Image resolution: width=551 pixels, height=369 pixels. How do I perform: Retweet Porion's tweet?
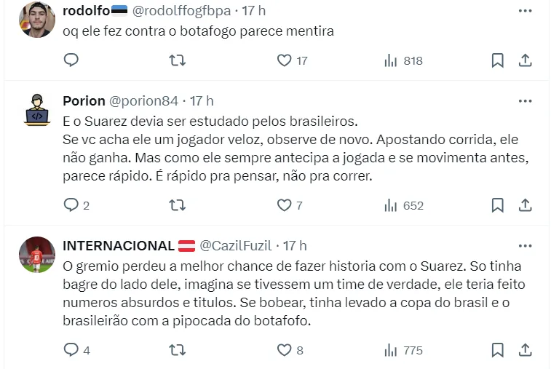click(x=177, y=205)
